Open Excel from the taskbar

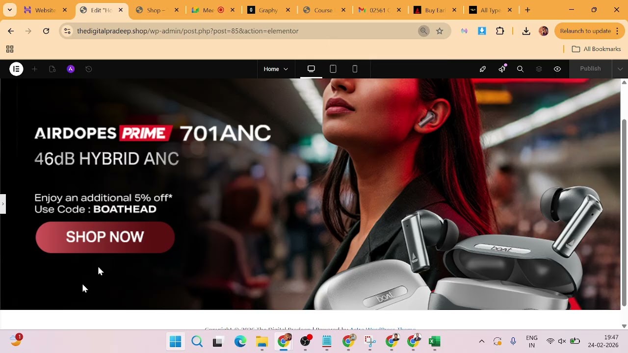[x=435, y=341]
